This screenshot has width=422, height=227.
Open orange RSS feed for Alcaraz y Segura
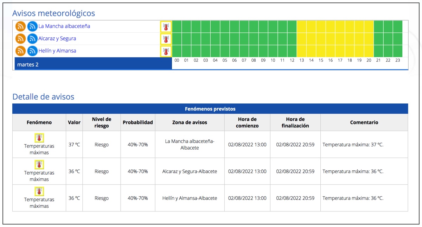[x=20, y=39]
